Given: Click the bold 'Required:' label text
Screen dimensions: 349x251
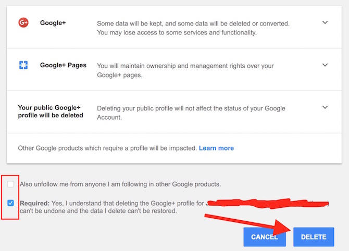Looking at the screenshot, I should pos(34,203).
